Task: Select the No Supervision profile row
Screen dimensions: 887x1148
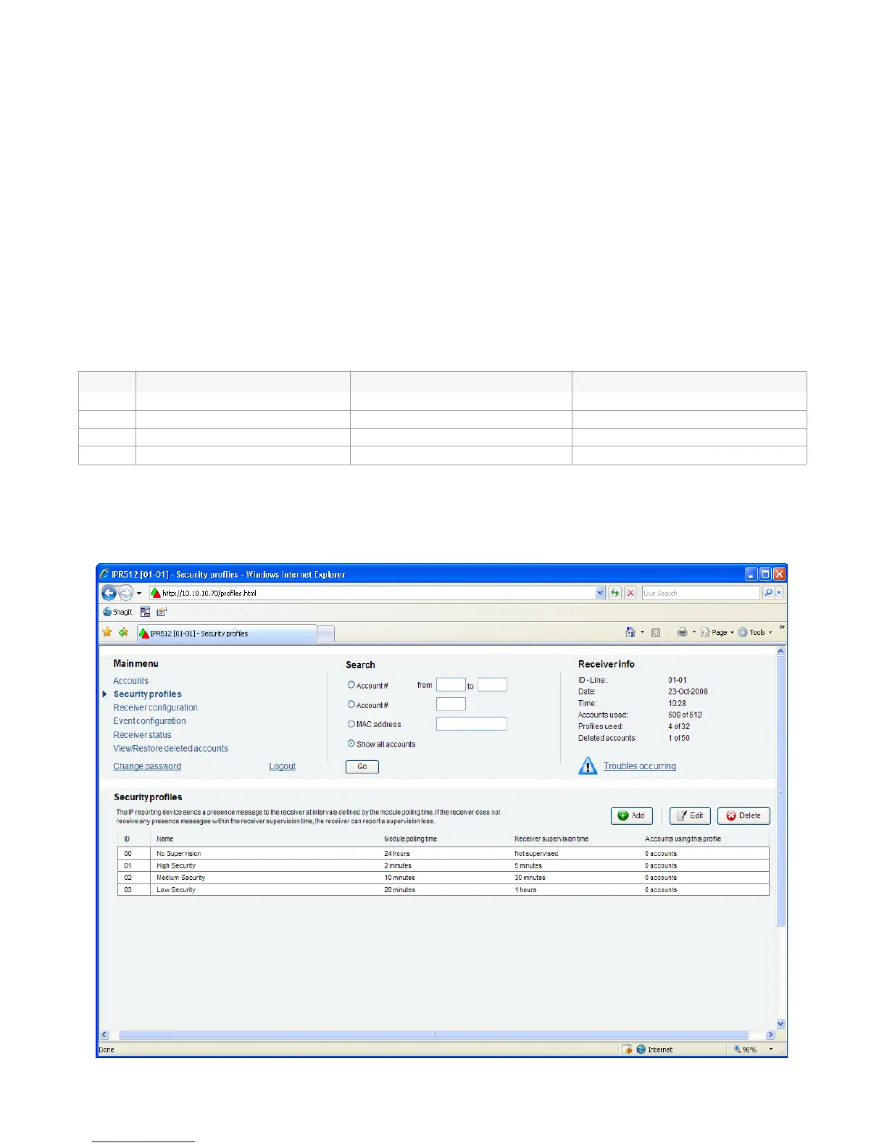Action: (443, 854)
